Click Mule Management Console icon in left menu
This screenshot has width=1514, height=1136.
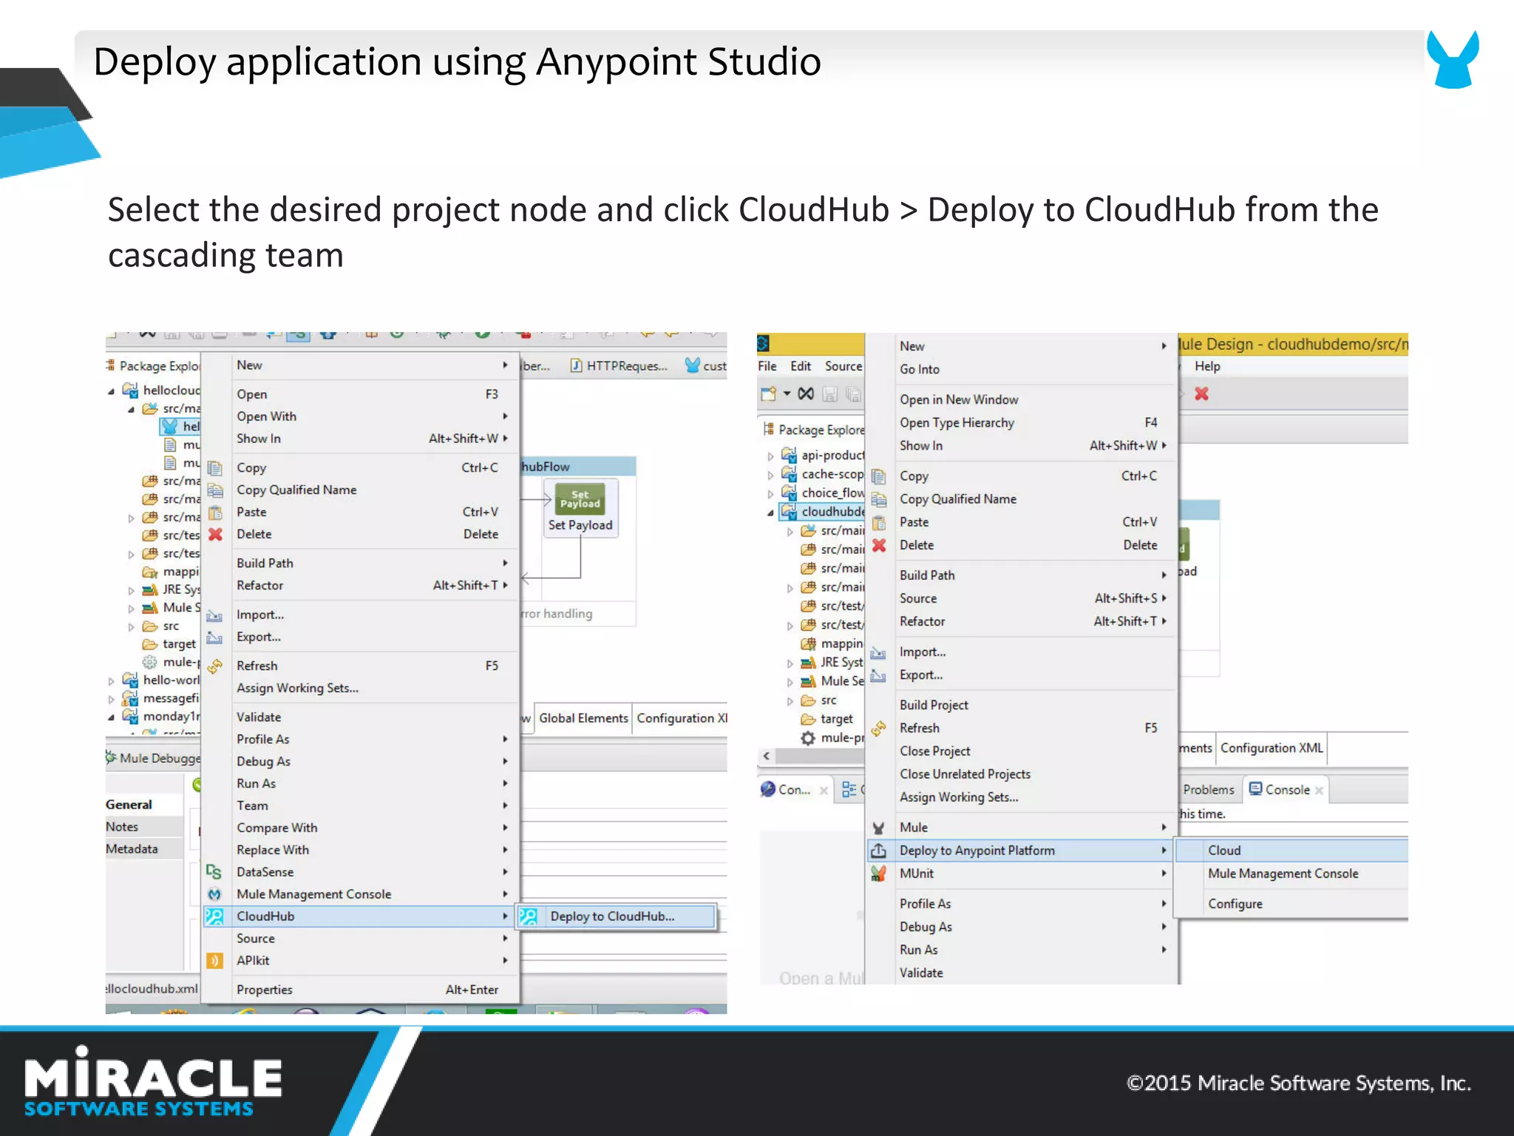pos(214,894)
